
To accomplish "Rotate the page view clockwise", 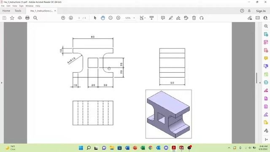I will [202, 18].
